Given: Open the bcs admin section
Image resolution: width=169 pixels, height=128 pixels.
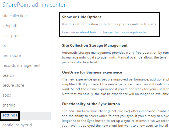Looking at the screenshot, I should coord(5,46).
